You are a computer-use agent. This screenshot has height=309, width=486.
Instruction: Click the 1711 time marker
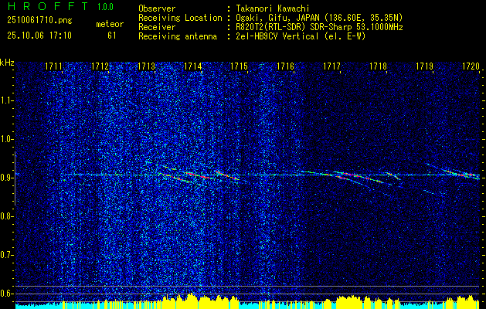click(x=53, y=66)
